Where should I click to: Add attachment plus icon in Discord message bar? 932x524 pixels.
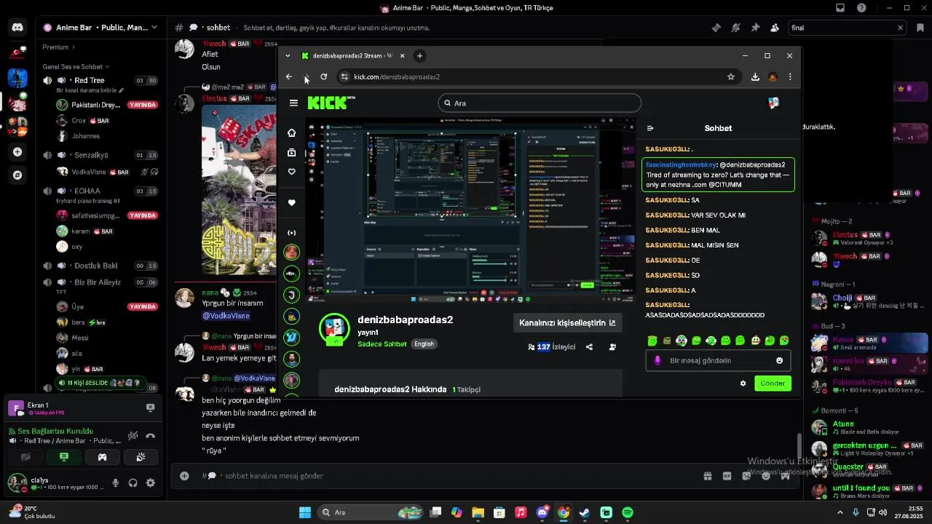pos(184,476)
